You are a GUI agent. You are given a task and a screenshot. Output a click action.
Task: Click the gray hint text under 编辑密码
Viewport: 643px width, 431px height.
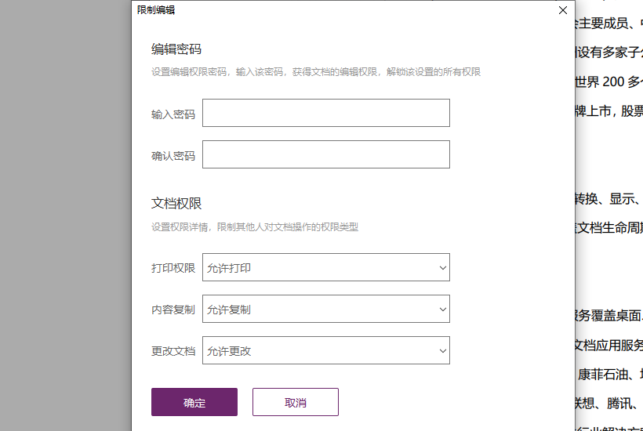(x=315, y=72)
